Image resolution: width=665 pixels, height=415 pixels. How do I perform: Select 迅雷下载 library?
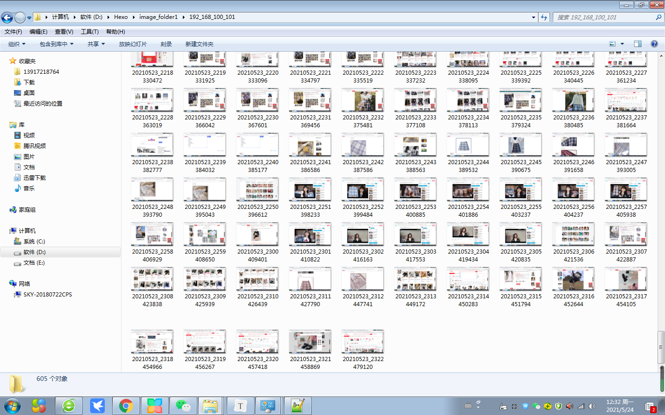[35, 178]
